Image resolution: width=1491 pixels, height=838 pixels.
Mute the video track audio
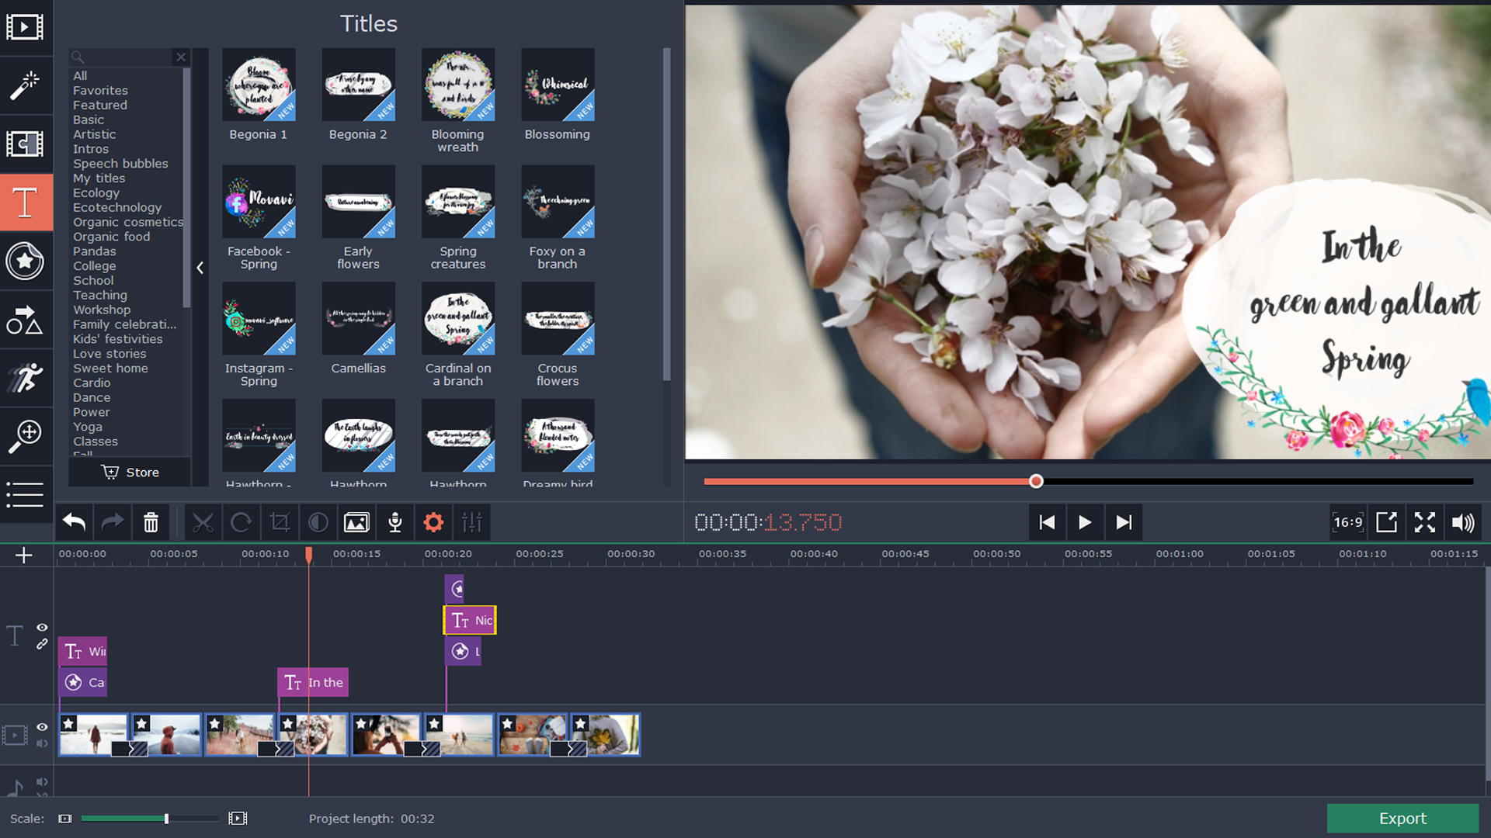click(x=42, y=743)
